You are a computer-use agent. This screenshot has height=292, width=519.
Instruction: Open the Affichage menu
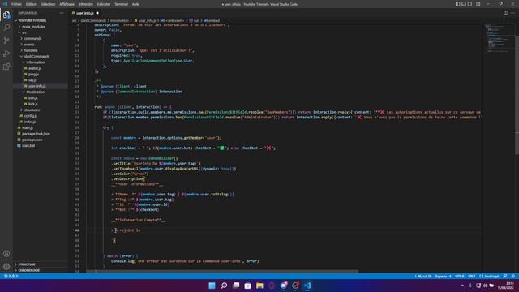[x=66, y=4]
